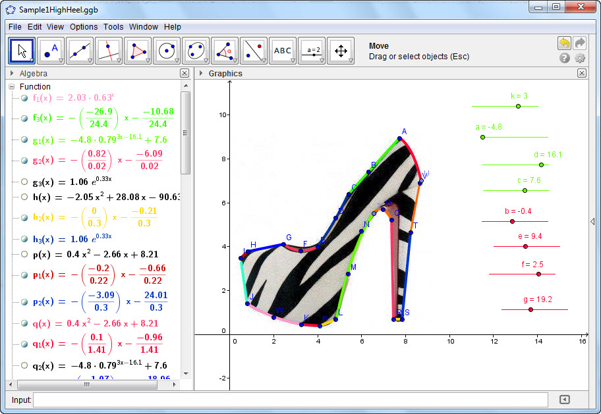This screenshot has height=414, width=601.
Task: Open the Move Graphics View dropdown arrow
Action: [351, 61]
